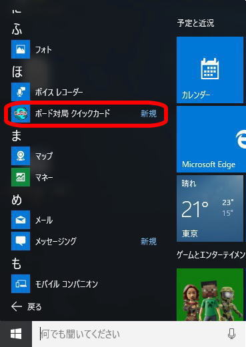Select the メール label text

pos(44,220)
